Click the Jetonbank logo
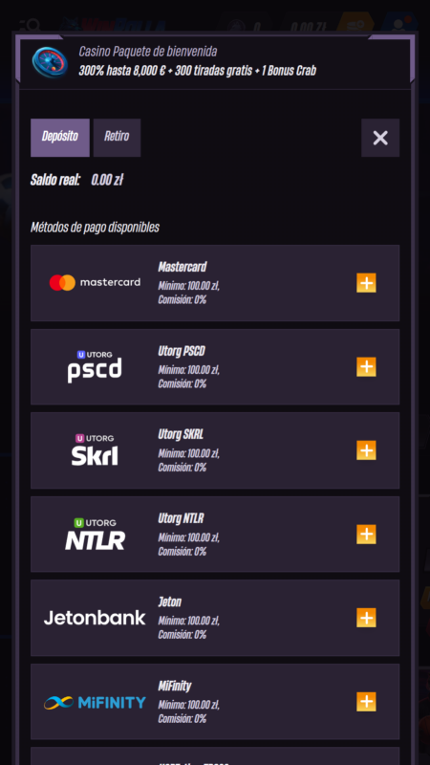 [95, 618]
